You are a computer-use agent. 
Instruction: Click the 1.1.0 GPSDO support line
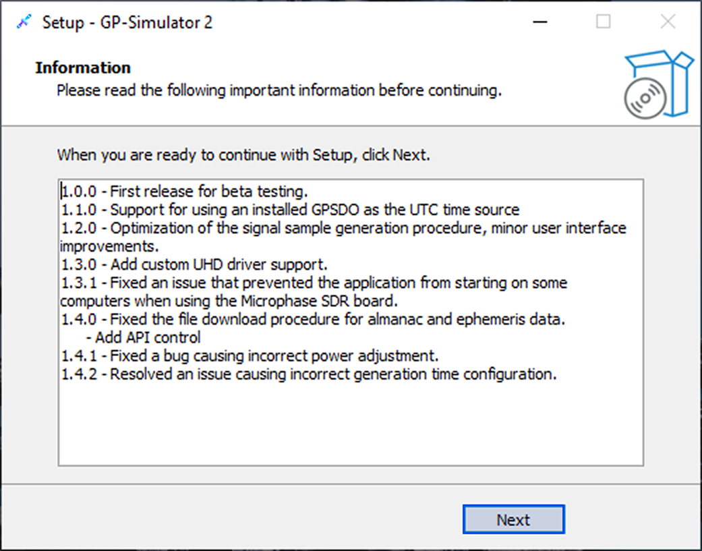click(x=290, y=210)
